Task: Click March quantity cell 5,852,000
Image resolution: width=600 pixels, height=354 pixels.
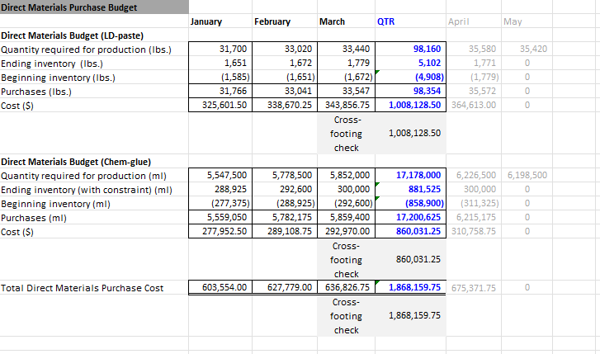Action: pyautogui.click(x=347, y=175)
